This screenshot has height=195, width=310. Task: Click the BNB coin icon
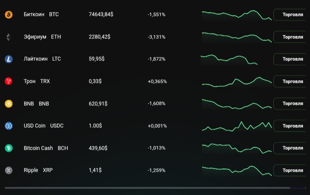(x=9, y=104)
